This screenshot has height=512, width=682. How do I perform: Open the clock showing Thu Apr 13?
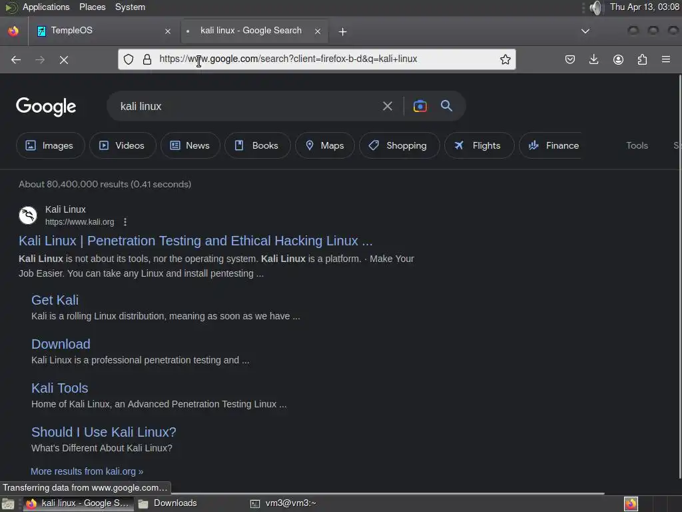pos(644,7)
